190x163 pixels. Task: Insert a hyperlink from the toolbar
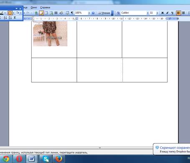[x=36, y=13]
